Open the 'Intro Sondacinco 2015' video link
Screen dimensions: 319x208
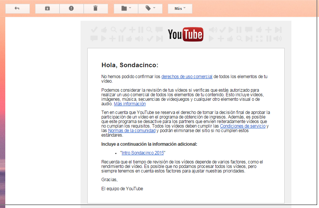(142, 153)
